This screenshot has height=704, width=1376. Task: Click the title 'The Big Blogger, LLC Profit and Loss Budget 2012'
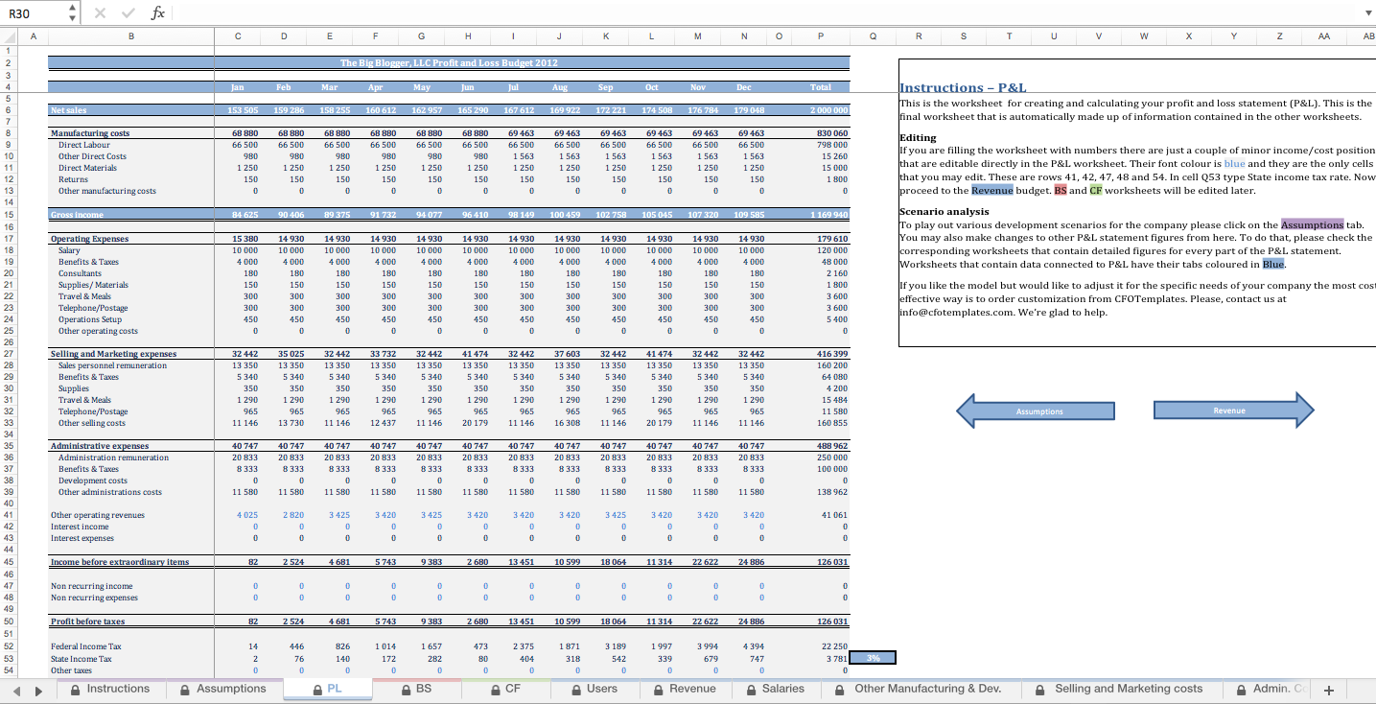(x=449, y=62)
